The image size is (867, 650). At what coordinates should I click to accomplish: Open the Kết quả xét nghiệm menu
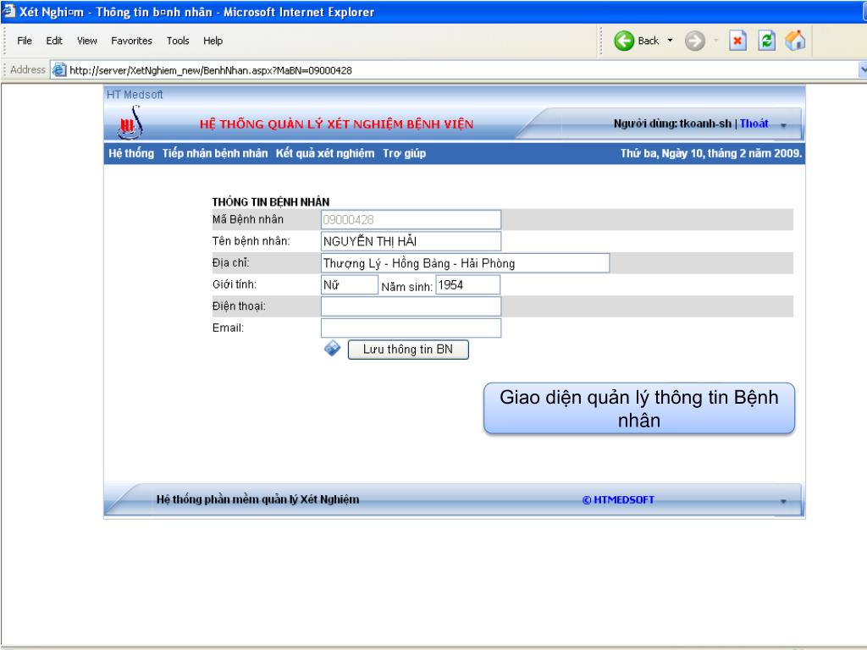(325, 154)
